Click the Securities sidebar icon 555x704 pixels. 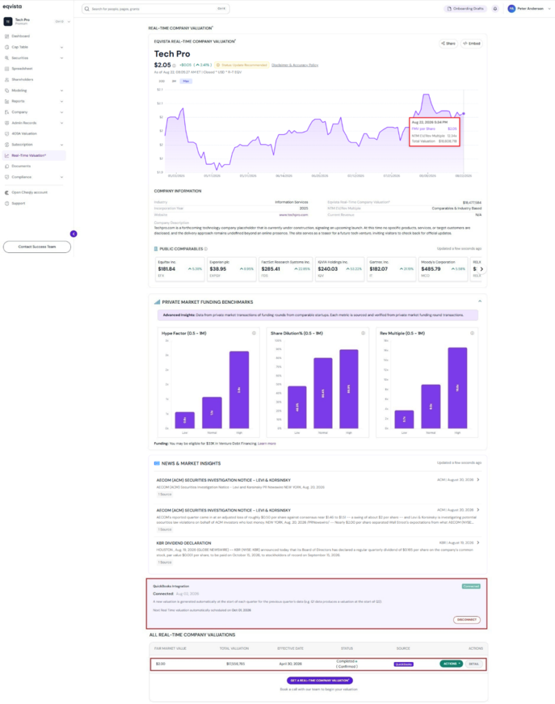coord(7,58)
